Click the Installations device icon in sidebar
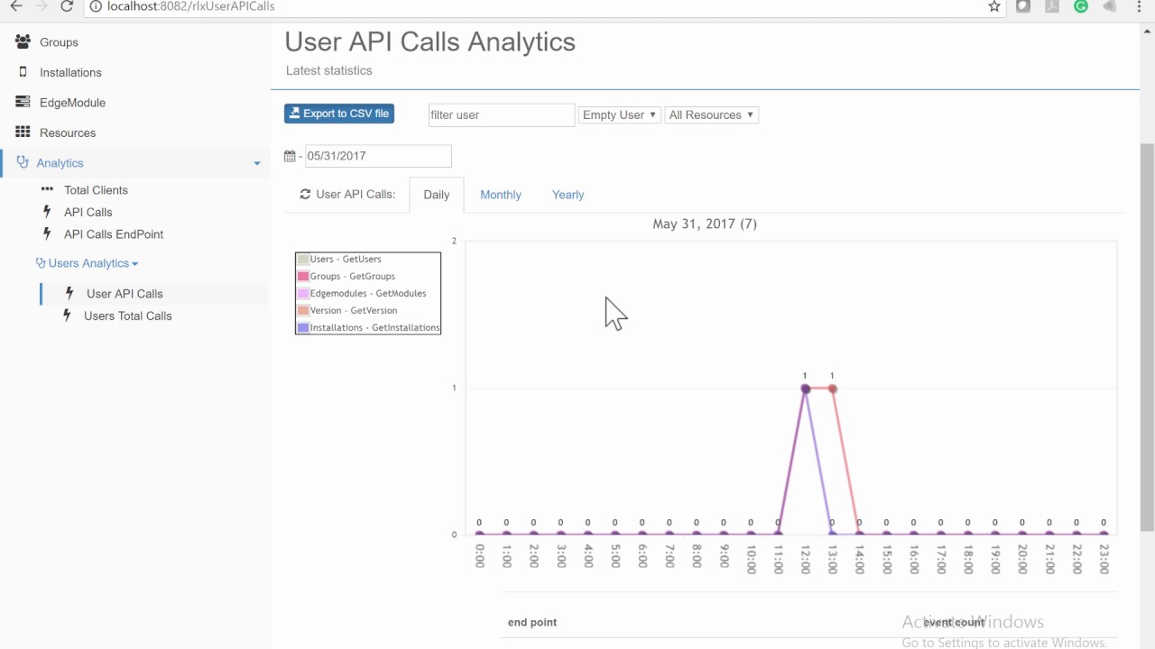The width and height of the screenshot is (1155, 649). coord(23,72)
